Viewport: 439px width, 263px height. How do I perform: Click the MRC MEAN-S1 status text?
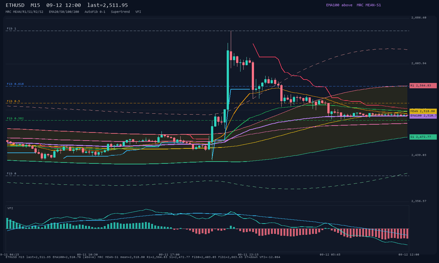pyautogui.click(x=369, y=5)
